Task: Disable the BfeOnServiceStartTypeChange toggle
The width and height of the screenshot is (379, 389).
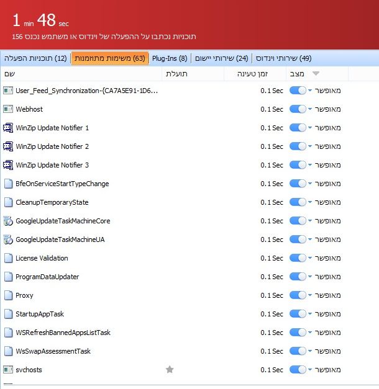Action: tap(298, 184)
